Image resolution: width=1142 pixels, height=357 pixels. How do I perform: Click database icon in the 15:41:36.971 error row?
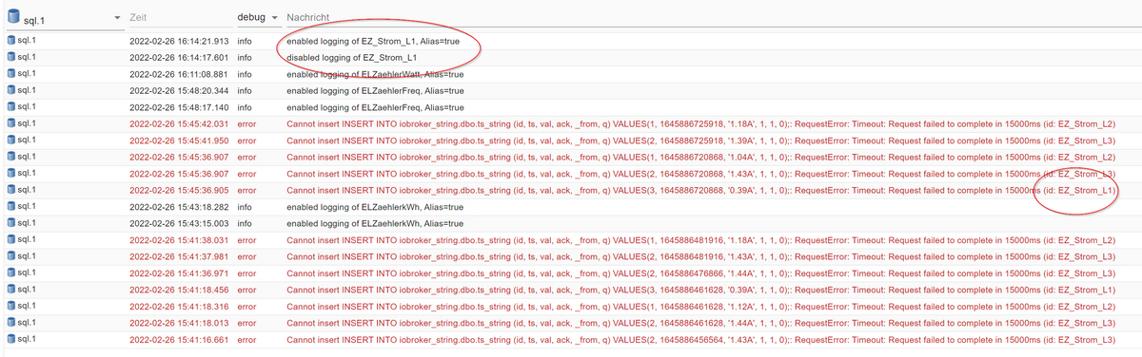(11, 272)
